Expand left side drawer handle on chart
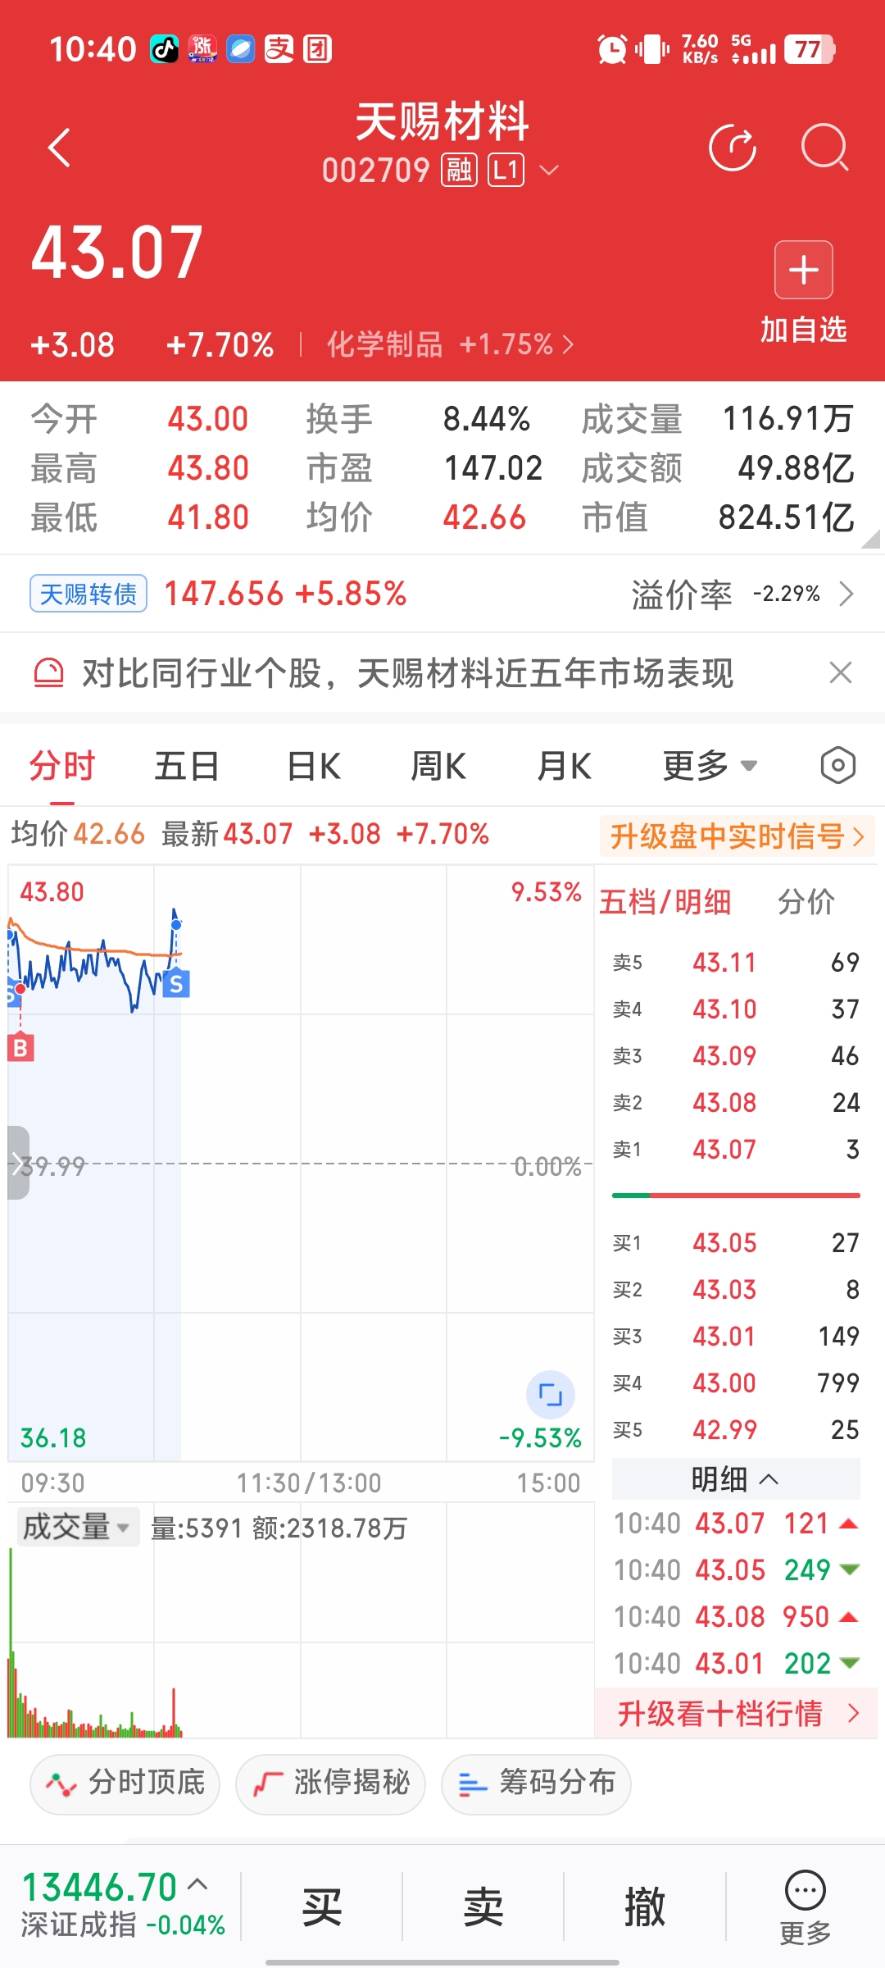 point(18,1162)
